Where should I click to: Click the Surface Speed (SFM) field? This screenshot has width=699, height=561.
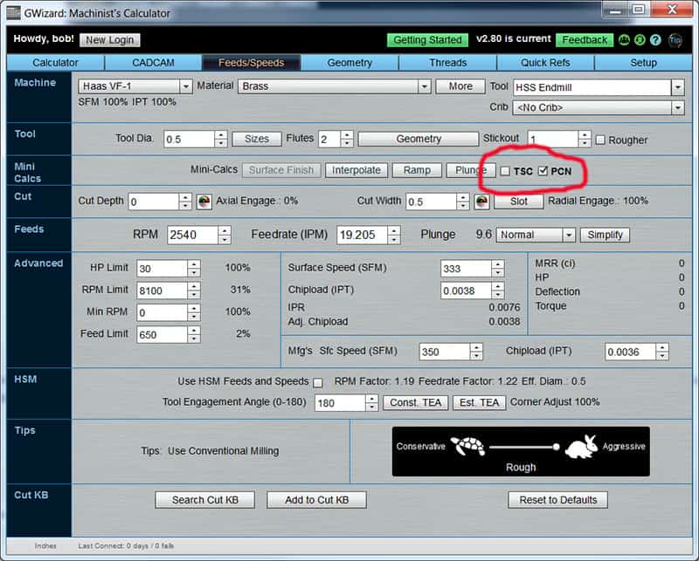pos(467,269)
